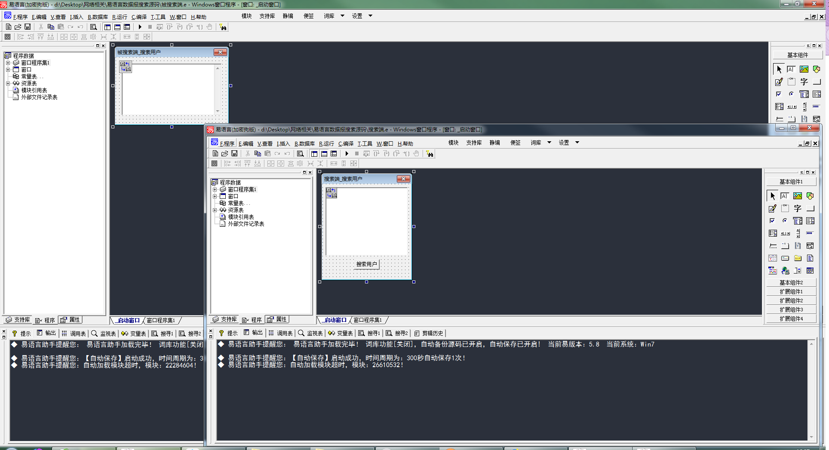Click 静编 button in front window
The image size is (829, 450).
pos(494,143)
